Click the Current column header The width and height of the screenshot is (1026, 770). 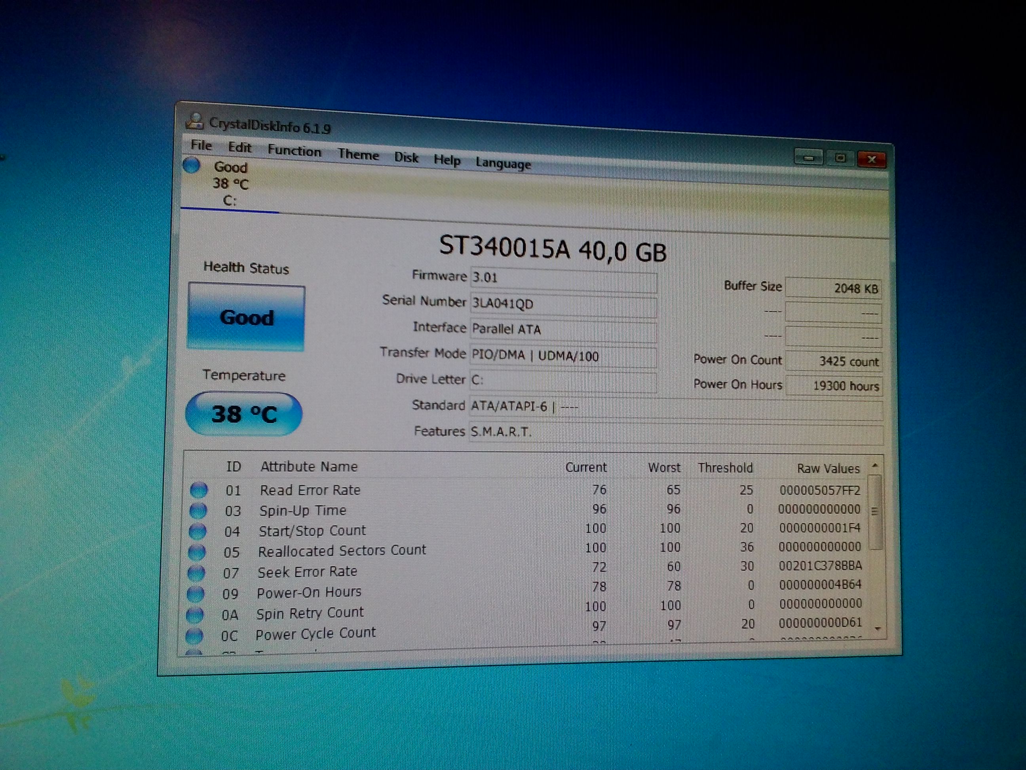[x=586, y=467]
